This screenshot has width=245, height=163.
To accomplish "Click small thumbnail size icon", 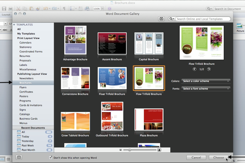I will tap(120, 150).
